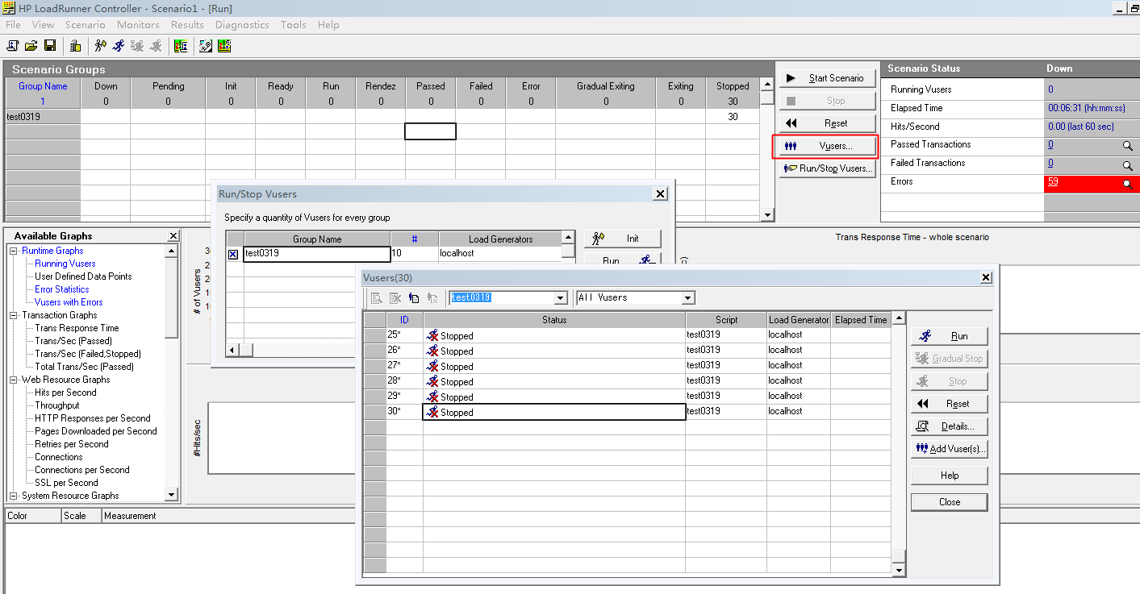Click the Start Scenario button
The image size is (1140, 594).
pyautogui.click(x=827, y=78)
